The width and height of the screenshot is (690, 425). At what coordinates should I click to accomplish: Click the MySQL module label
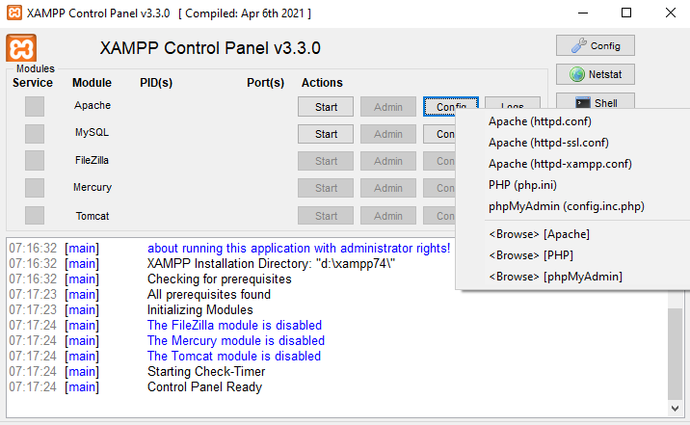coord(92,132)
